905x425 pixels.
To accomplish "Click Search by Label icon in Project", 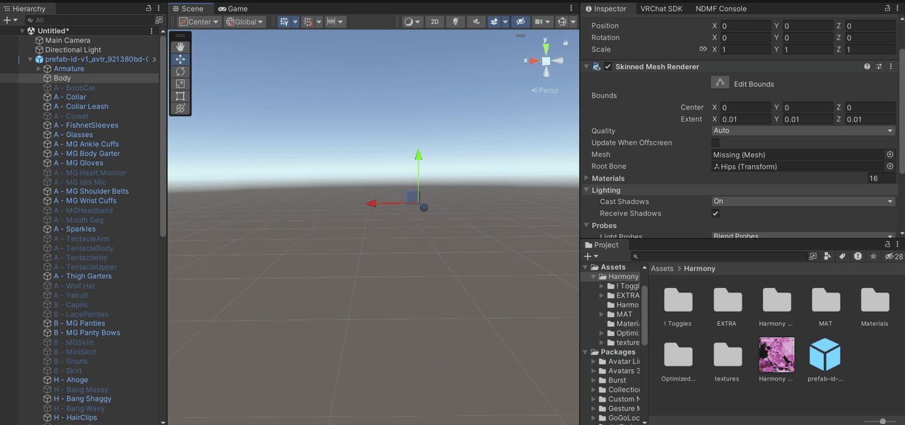I will [843, 256].
